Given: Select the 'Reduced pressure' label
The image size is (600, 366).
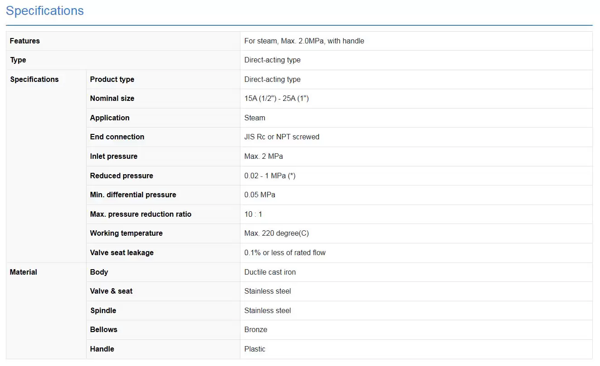Looking at the screenshot, I should pos(122,176).
